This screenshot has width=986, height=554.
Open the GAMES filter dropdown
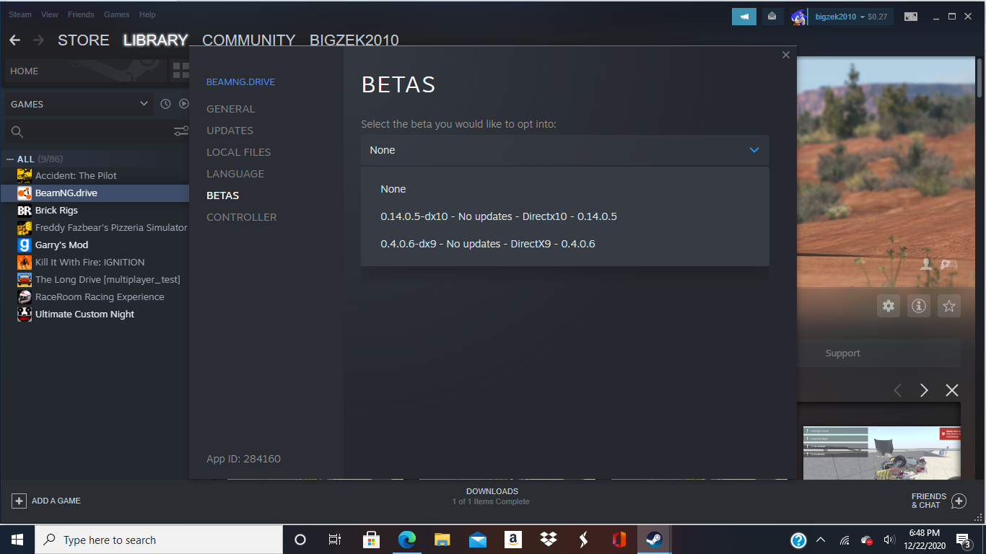79,104
